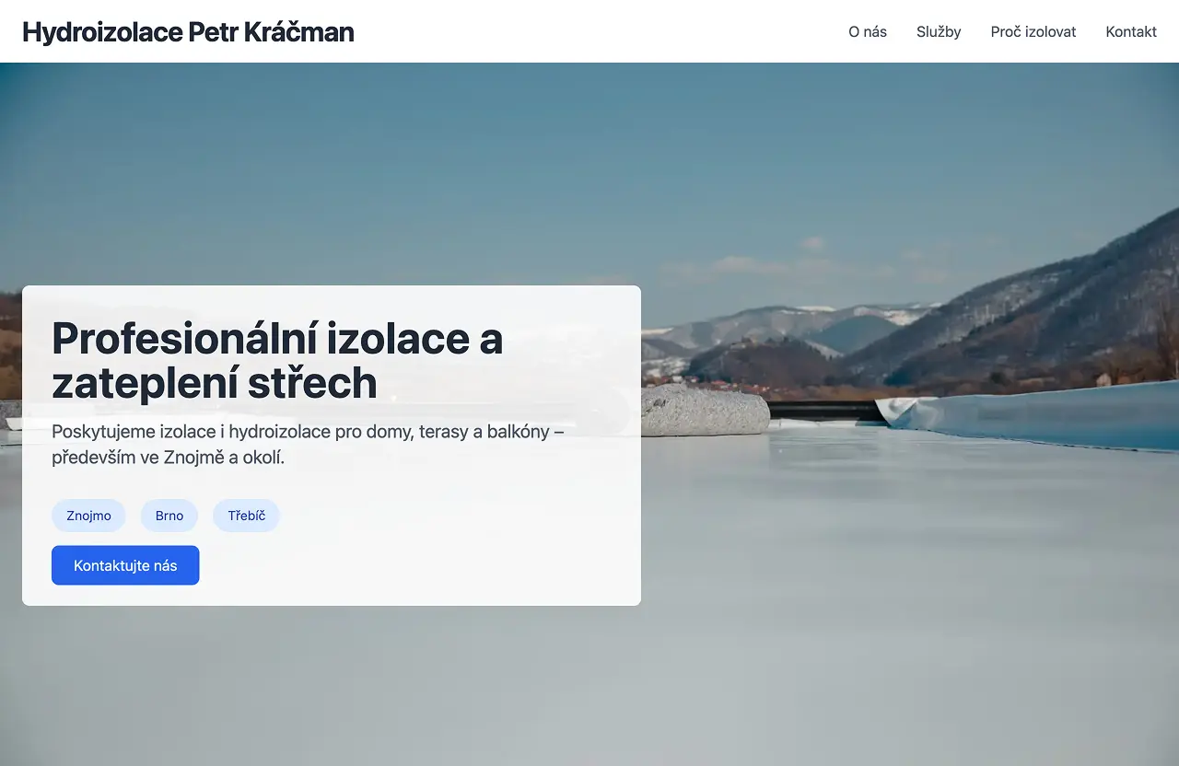Navigate to "Proč izolovat" section
This screenshot has height=766, width=1179.
coord(1033,31)
